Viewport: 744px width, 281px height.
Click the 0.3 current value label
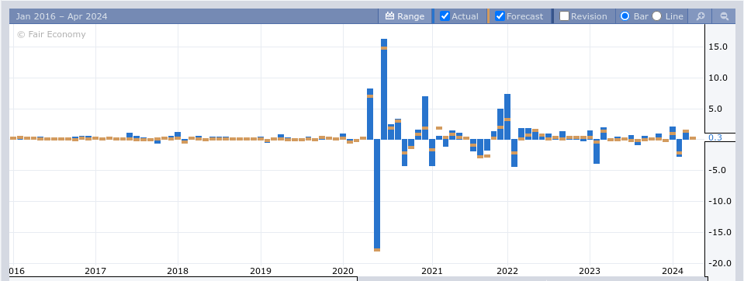(715, 137)
